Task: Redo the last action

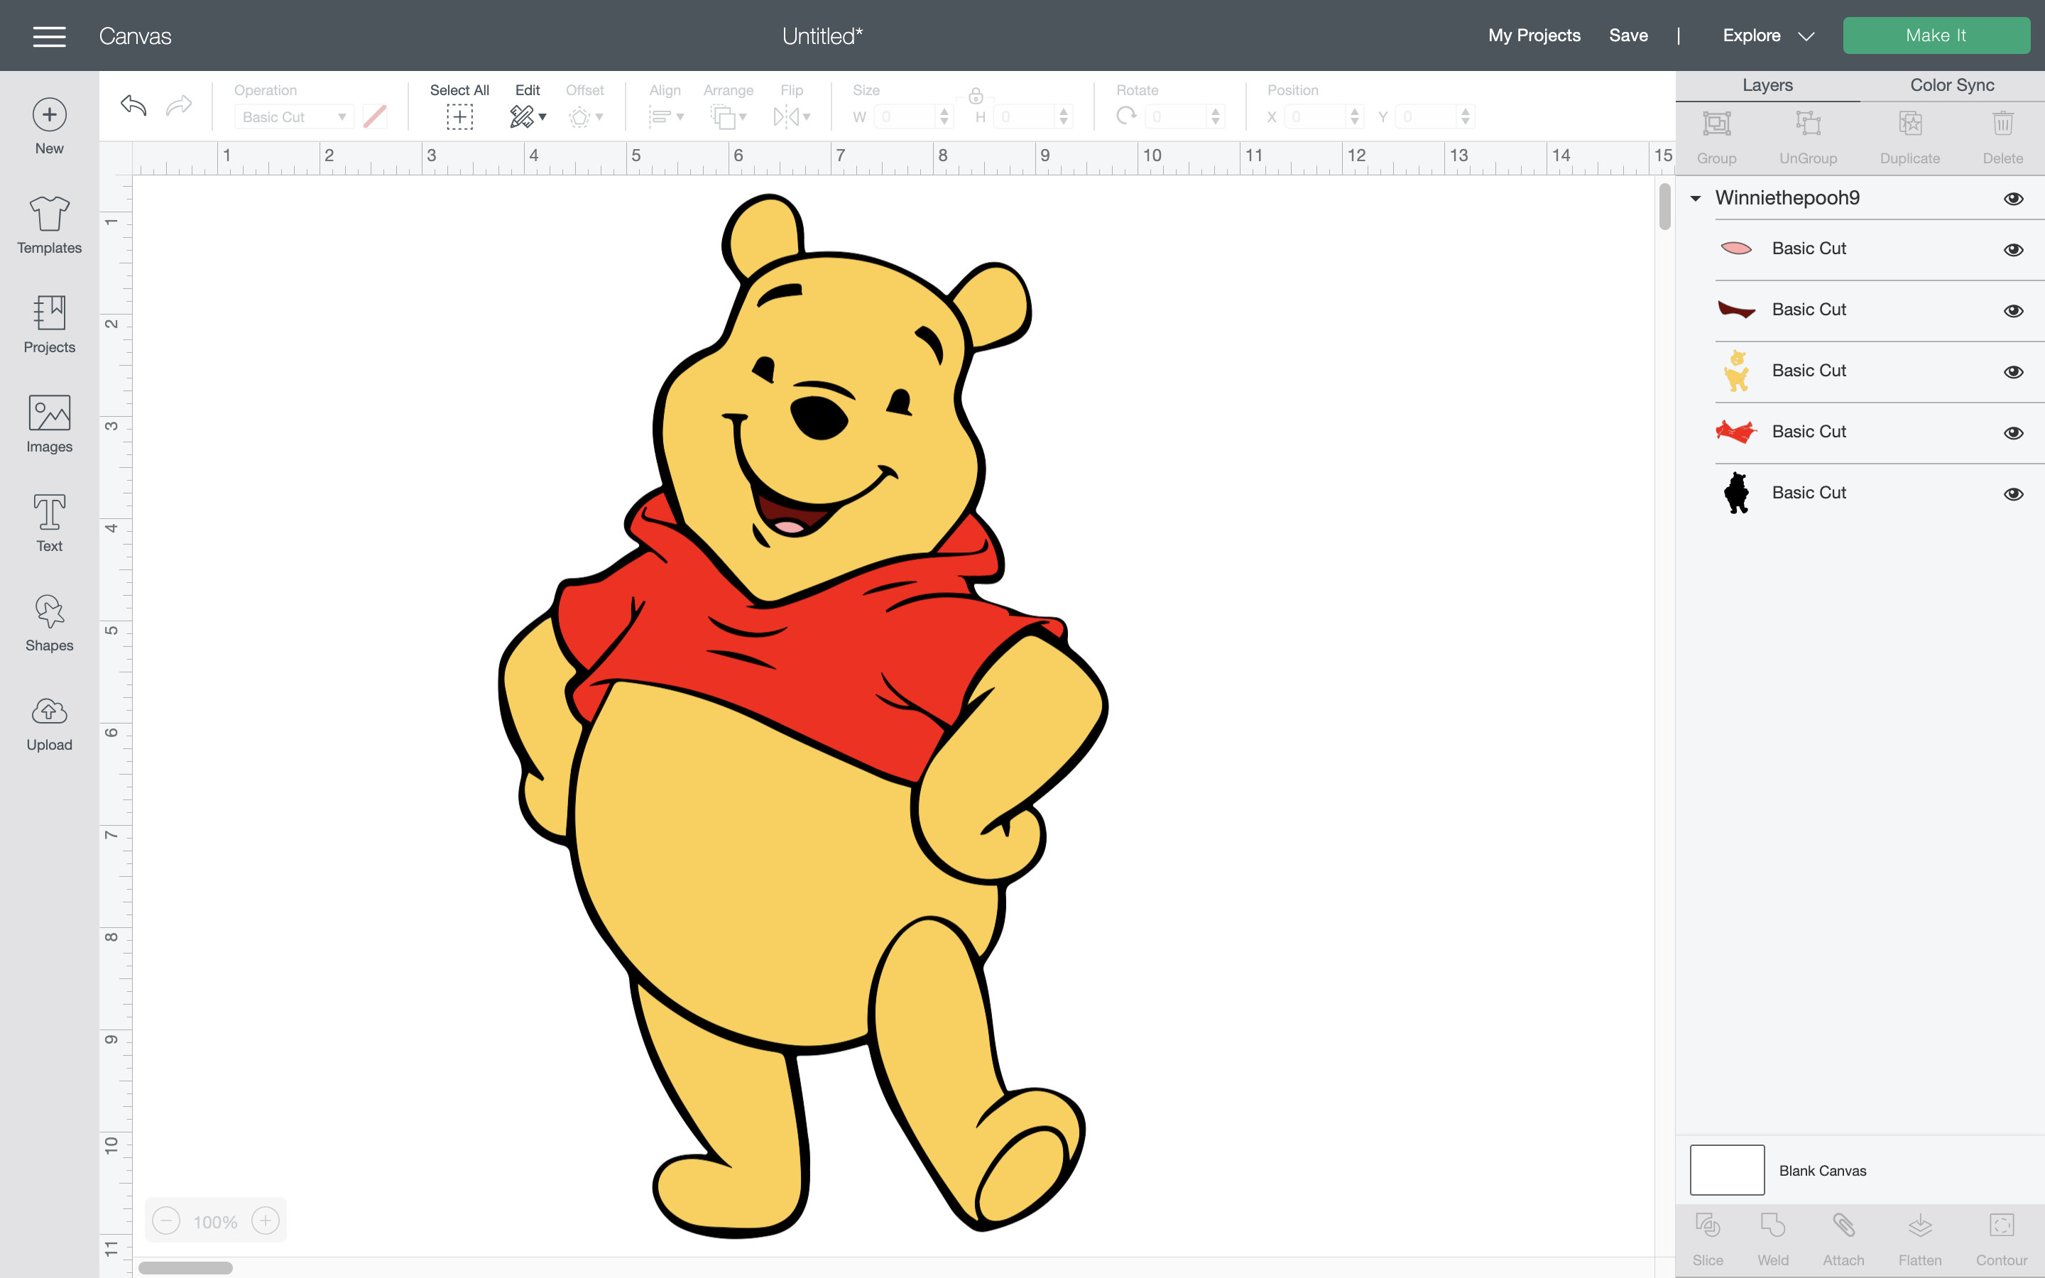Action: (179, 105)
